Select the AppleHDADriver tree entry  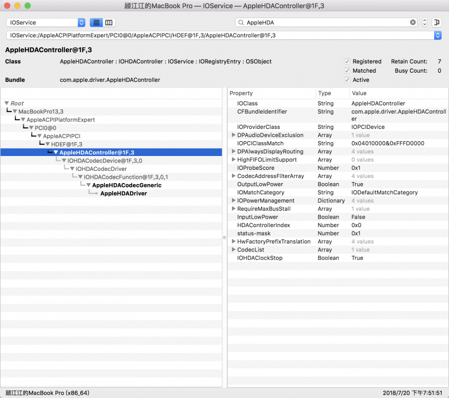coord(124,193)
